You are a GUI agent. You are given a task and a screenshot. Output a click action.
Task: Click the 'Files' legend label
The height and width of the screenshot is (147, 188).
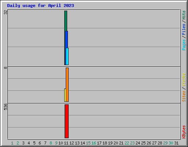(184, 29)
